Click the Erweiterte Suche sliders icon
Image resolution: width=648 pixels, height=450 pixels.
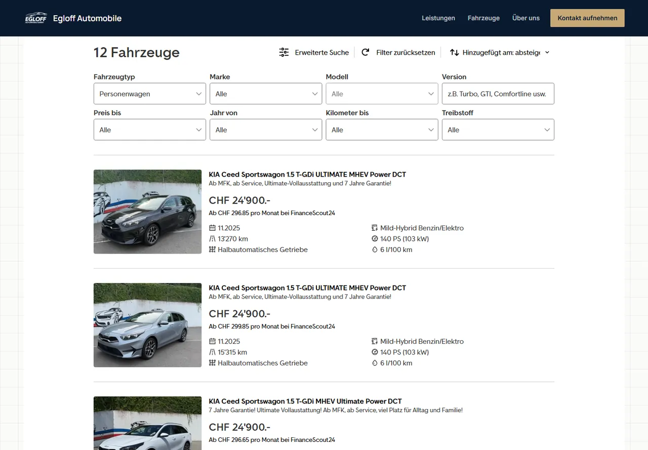[x=284, y=52]
